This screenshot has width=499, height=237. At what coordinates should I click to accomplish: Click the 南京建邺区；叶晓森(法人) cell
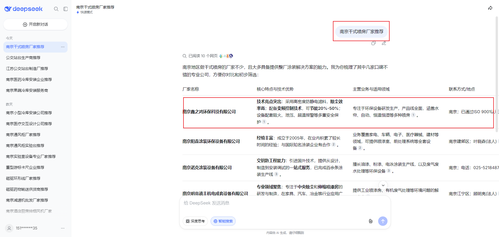pyautogui.click(x=473, y=142)
